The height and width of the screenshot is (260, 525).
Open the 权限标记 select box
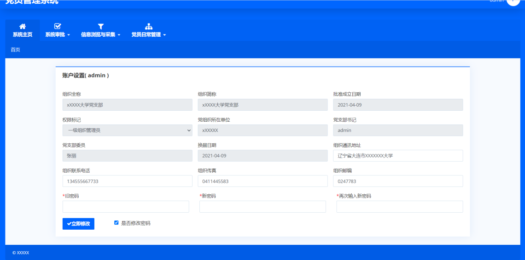point(128,130)
